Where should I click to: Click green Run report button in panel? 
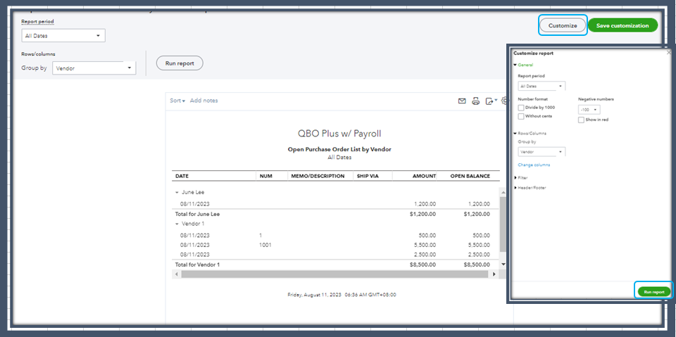tap(654, 292)
